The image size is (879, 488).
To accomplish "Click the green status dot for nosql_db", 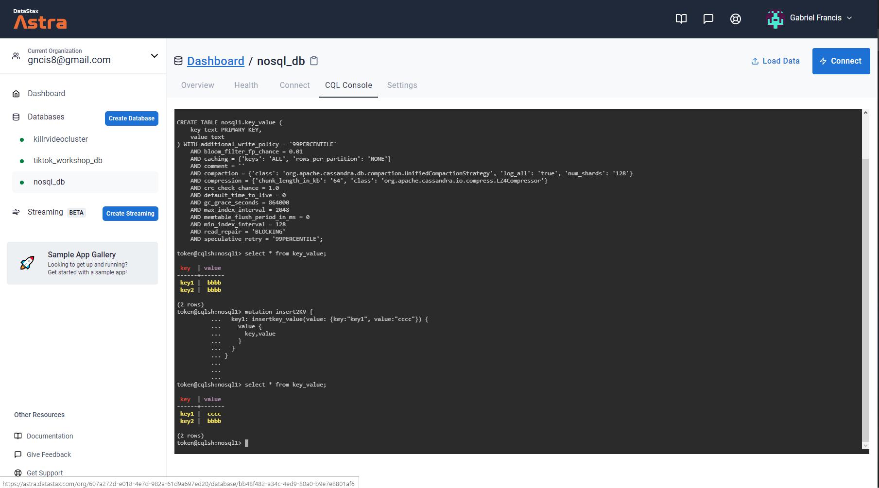I will (21, 182).
